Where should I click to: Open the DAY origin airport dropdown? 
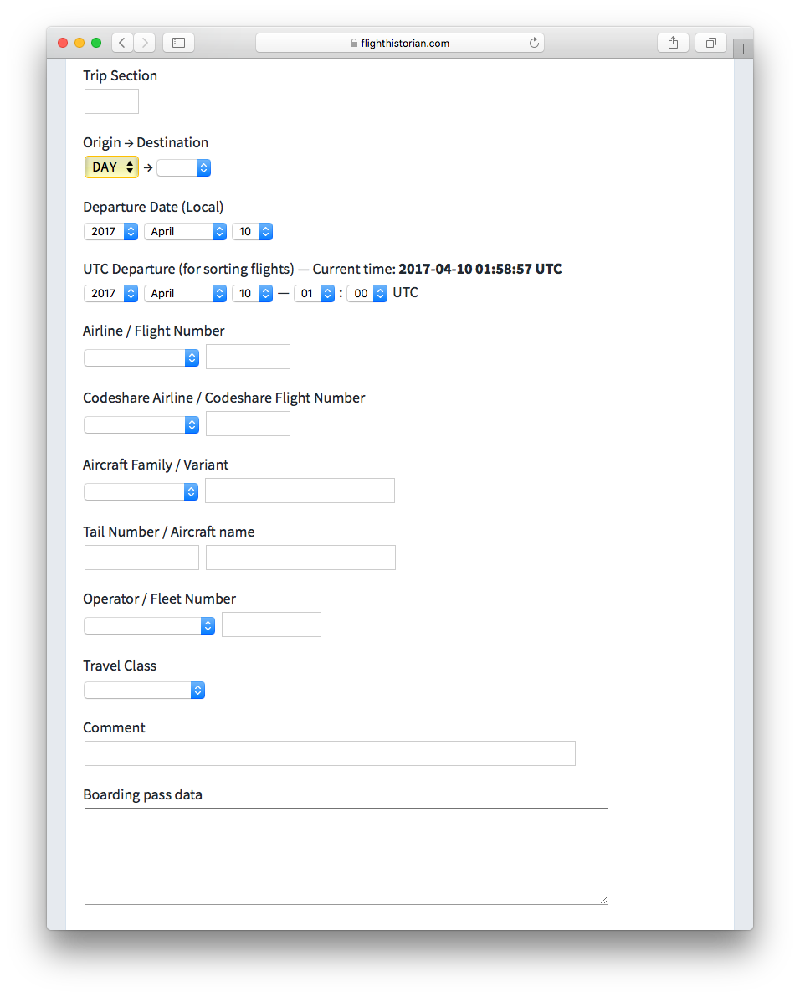(111, 167)
